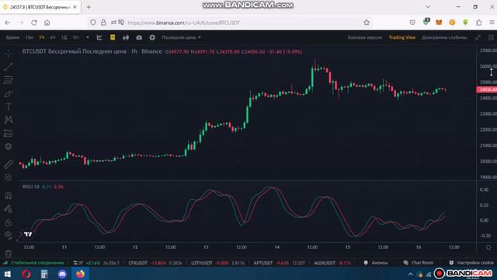This screenshot has height=280, width=497.
Task: Select the 1Н weekly timeframe
Action: point(75,37)
